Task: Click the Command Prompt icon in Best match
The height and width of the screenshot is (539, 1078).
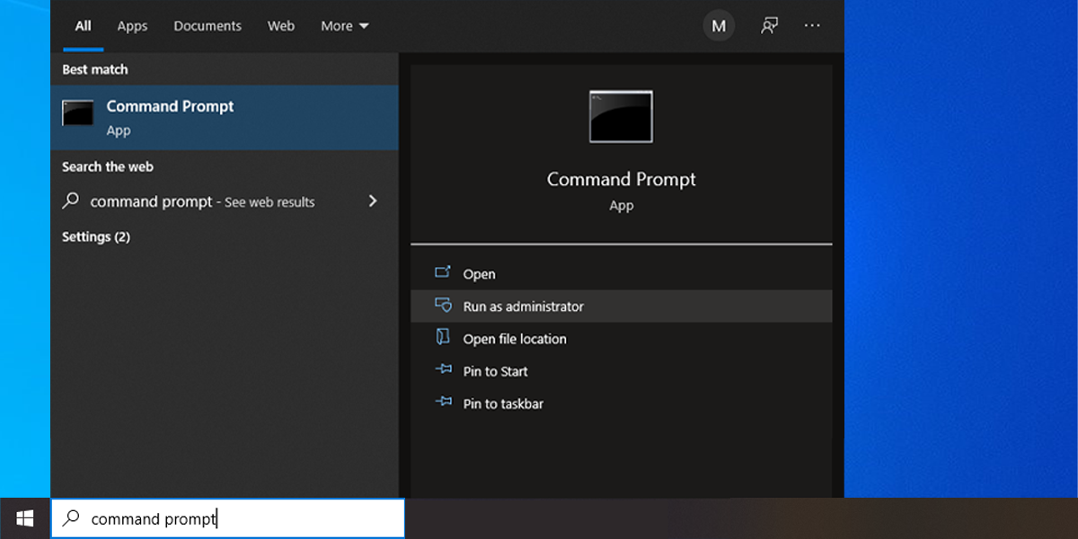Action: tap(79, 114)
